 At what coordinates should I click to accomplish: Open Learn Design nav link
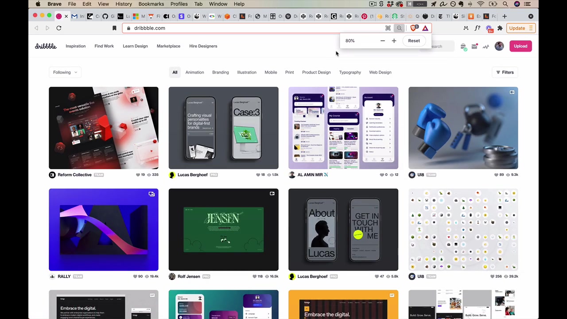tap(135, 46)
